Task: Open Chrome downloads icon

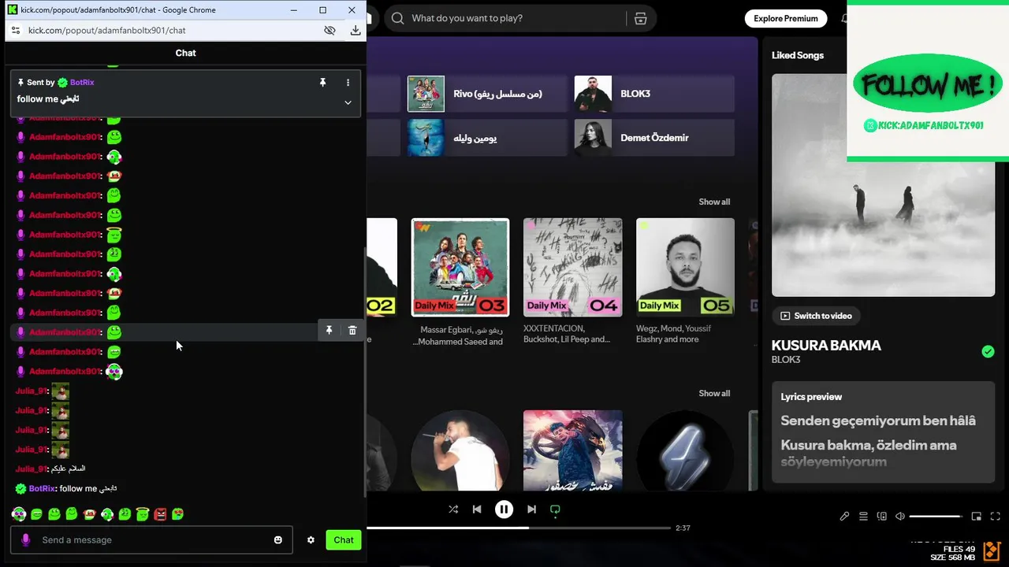Action: click(x=356, y=30)
